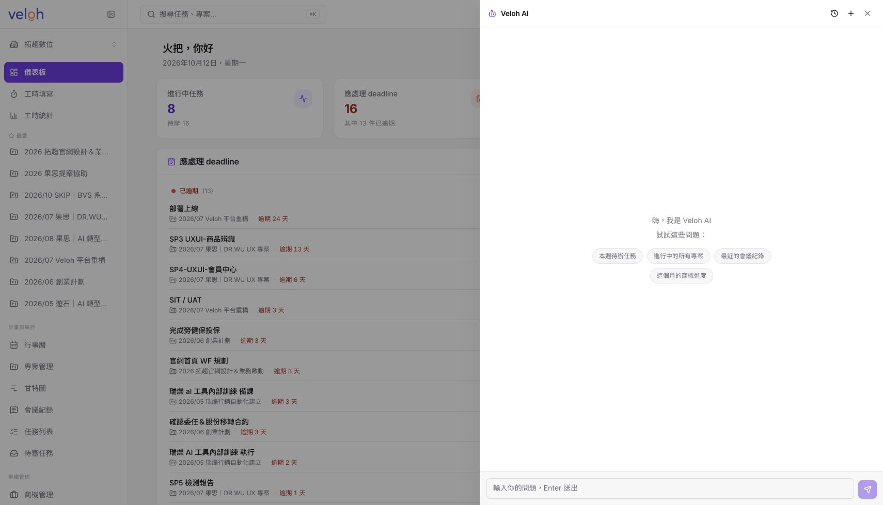Open favorite 2026 果思提案協助

(64, 173)
